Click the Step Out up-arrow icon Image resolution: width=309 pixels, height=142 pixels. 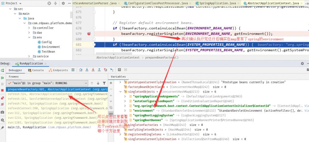pos(99,70)
